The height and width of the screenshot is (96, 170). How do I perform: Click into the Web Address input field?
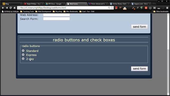[x=57, y=15]
